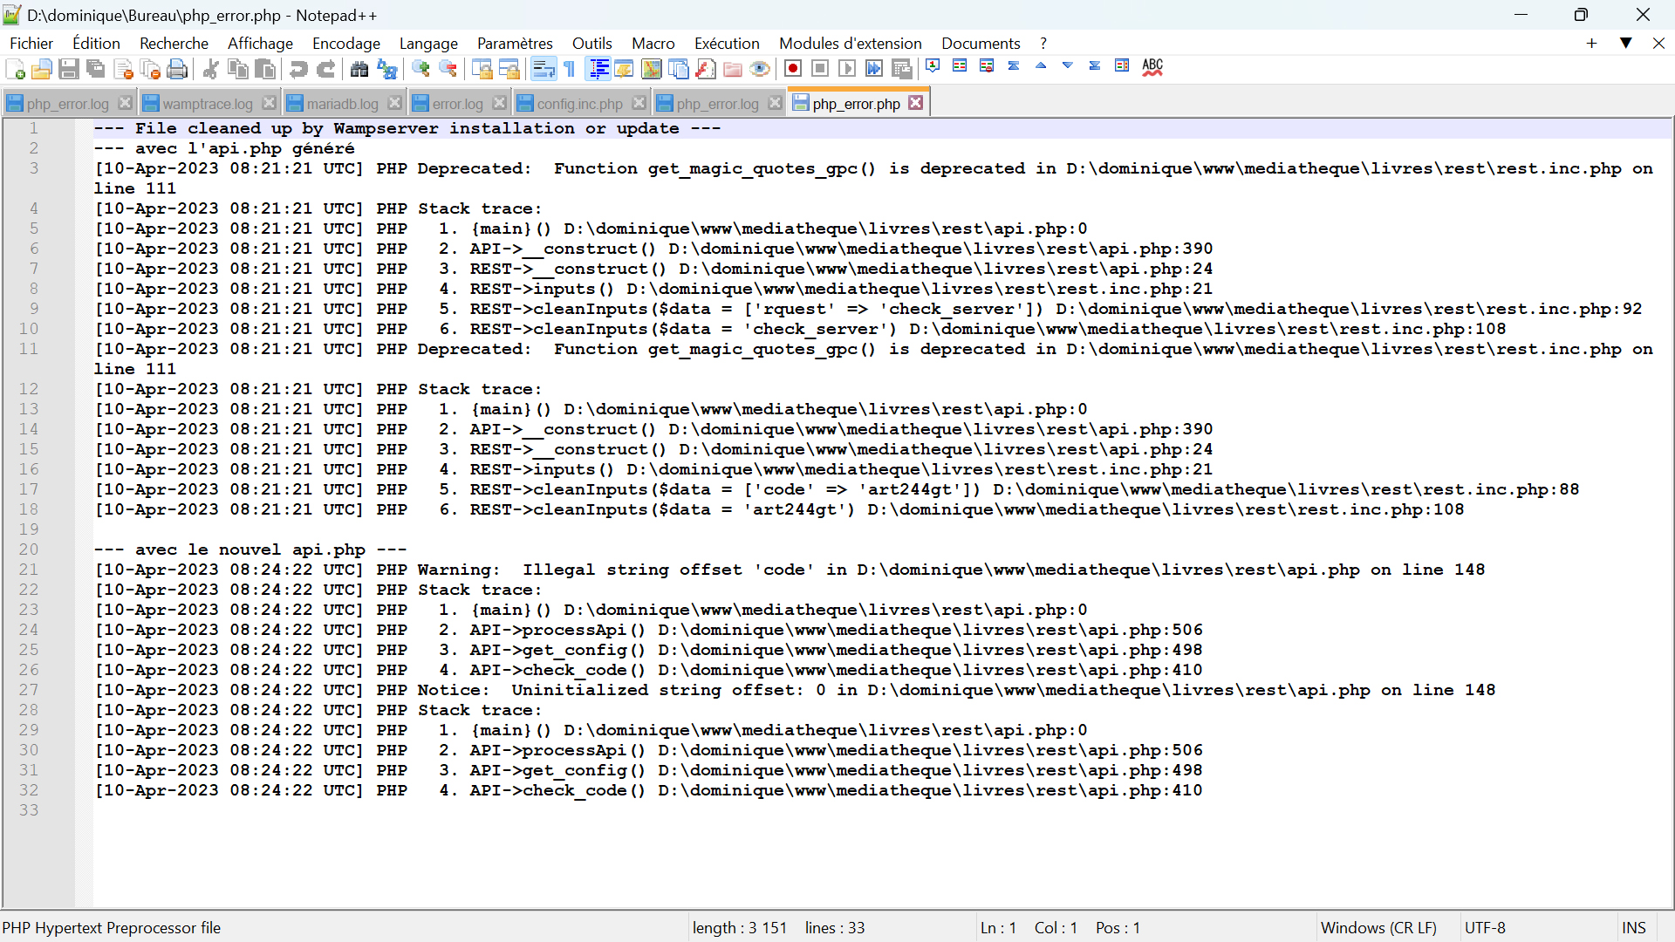Click the Zoom in magnifier icon
1675x942 pixels.
point(421,69)
